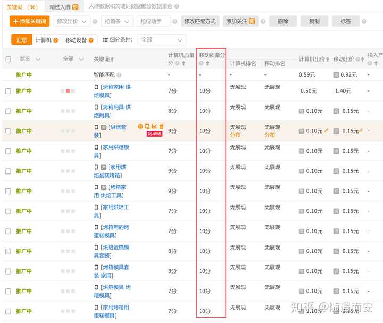383x323 pixels.
Task: Toggle the select-all checkbox in table header
Action: point(9,60)
